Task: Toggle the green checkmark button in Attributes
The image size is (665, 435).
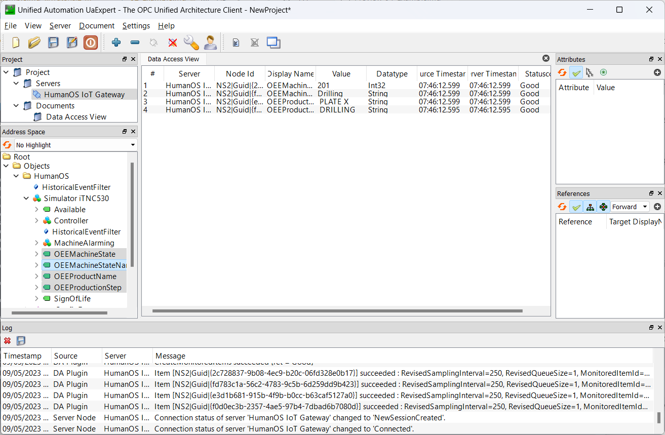Action: pyautogui.click(x=576, y=72)
